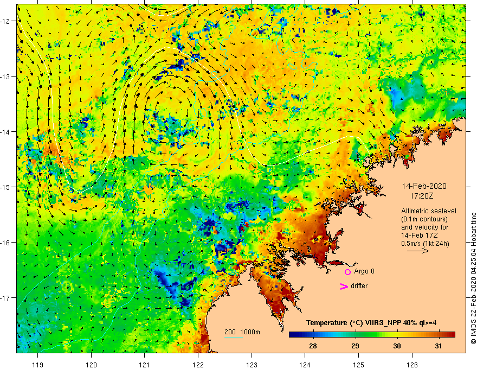477x369 pixels.
Task: Click longitude axis label 125
Action: pyautogui.click(x=359, y=365)
